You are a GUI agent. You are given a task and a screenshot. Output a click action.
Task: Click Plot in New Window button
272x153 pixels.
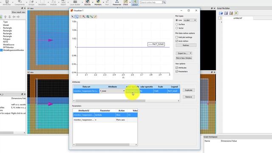click(x=184, y=58)
